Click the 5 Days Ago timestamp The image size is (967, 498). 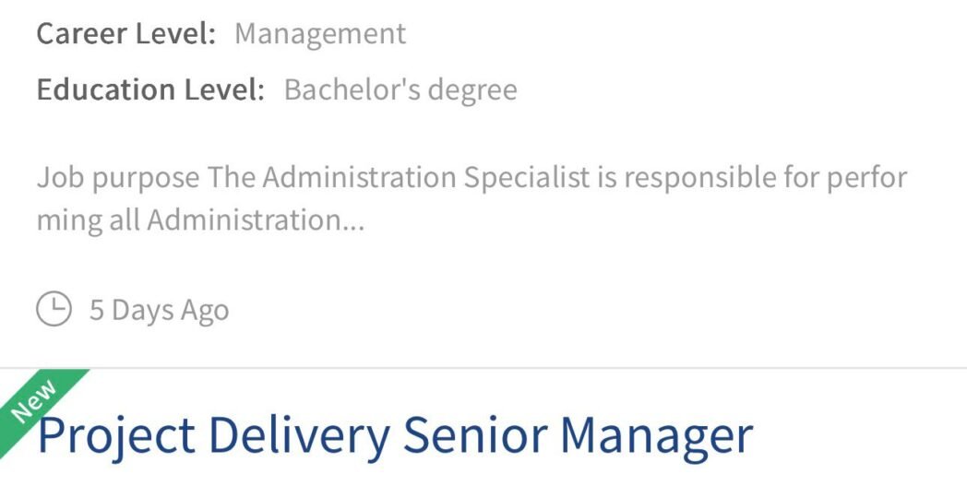pos(159,310)
